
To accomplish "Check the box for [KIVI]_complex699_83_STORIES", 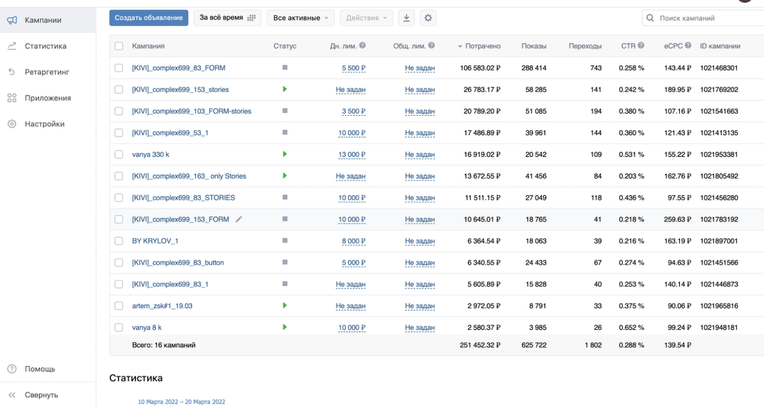I will (119, 198).
